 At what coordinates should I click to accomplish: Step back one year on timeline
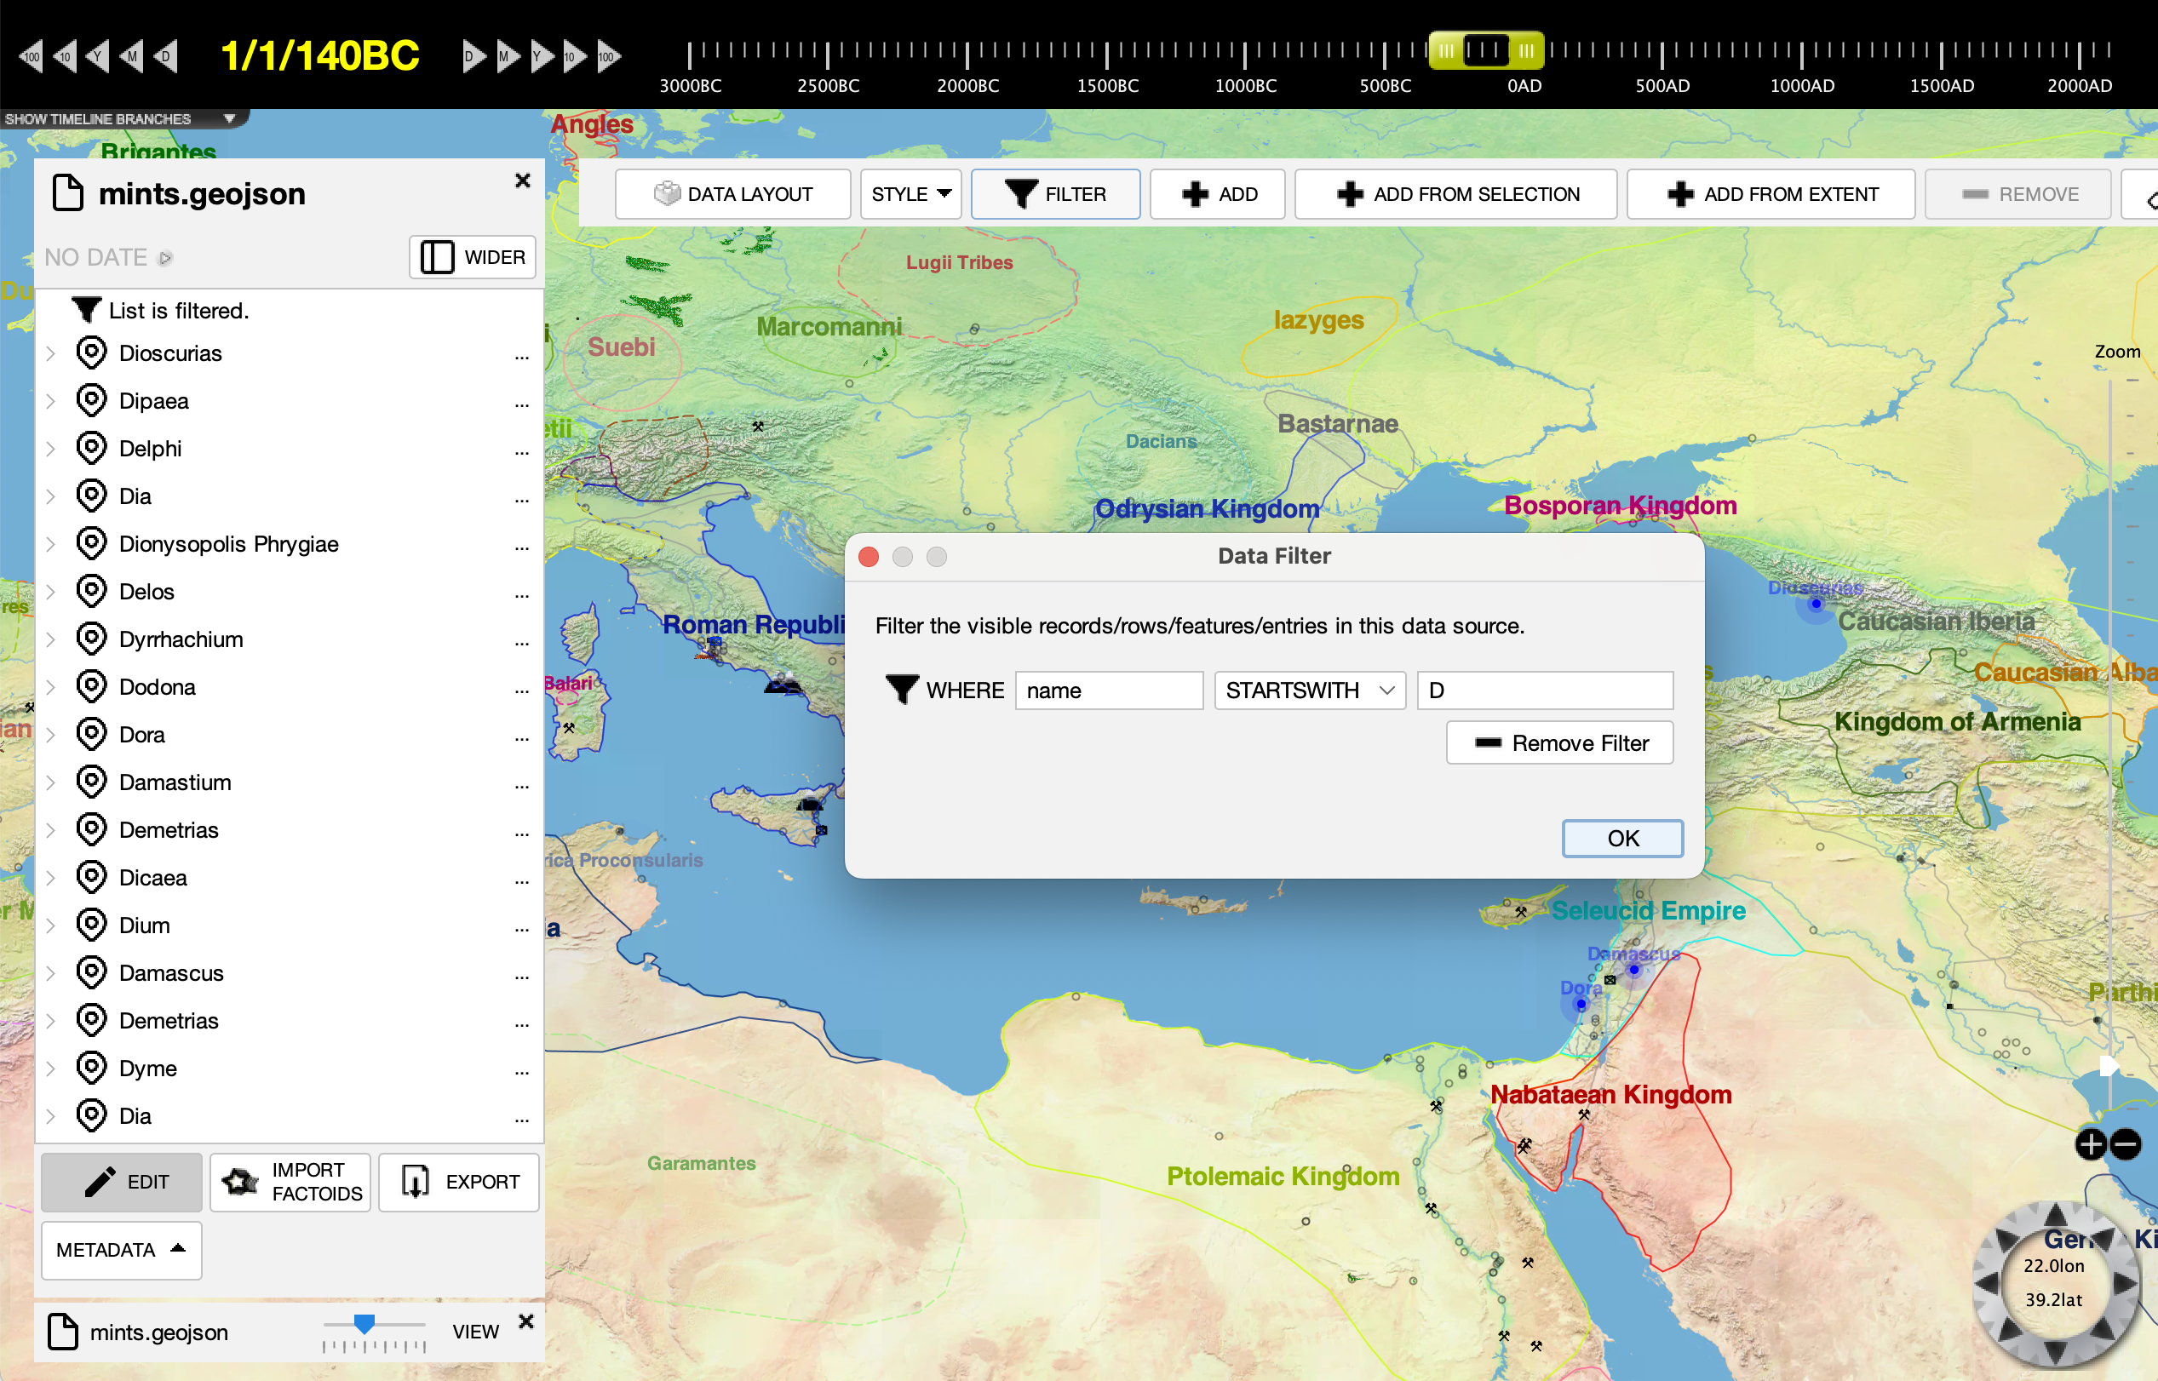click(98, 56)
